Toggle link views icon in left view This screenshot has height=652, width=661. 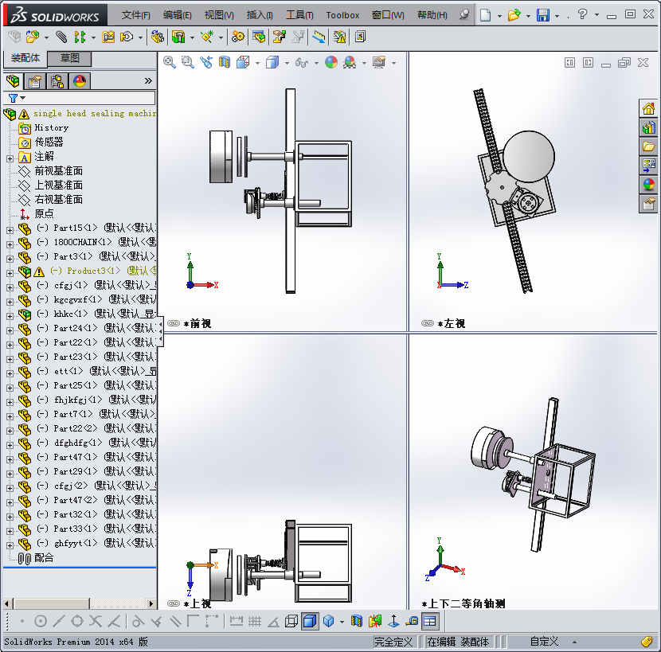[x=428, y=323]
